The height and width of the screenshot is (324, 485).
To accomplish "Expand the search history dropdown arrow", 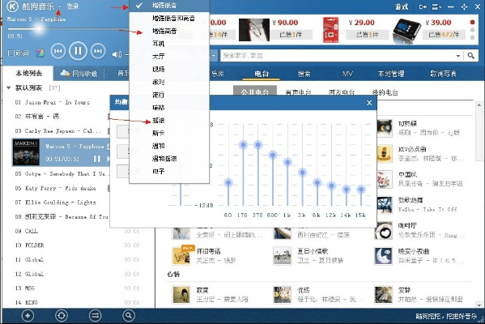I will (458, 56).
